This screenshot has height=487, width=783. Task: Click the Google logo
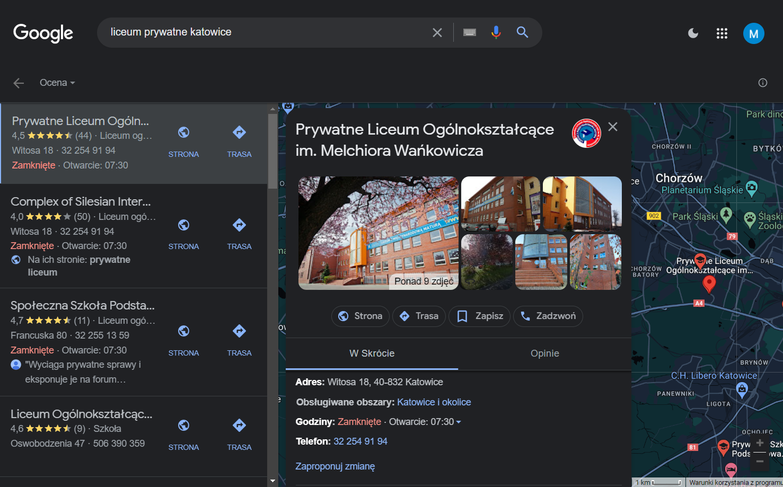[43, 33]
